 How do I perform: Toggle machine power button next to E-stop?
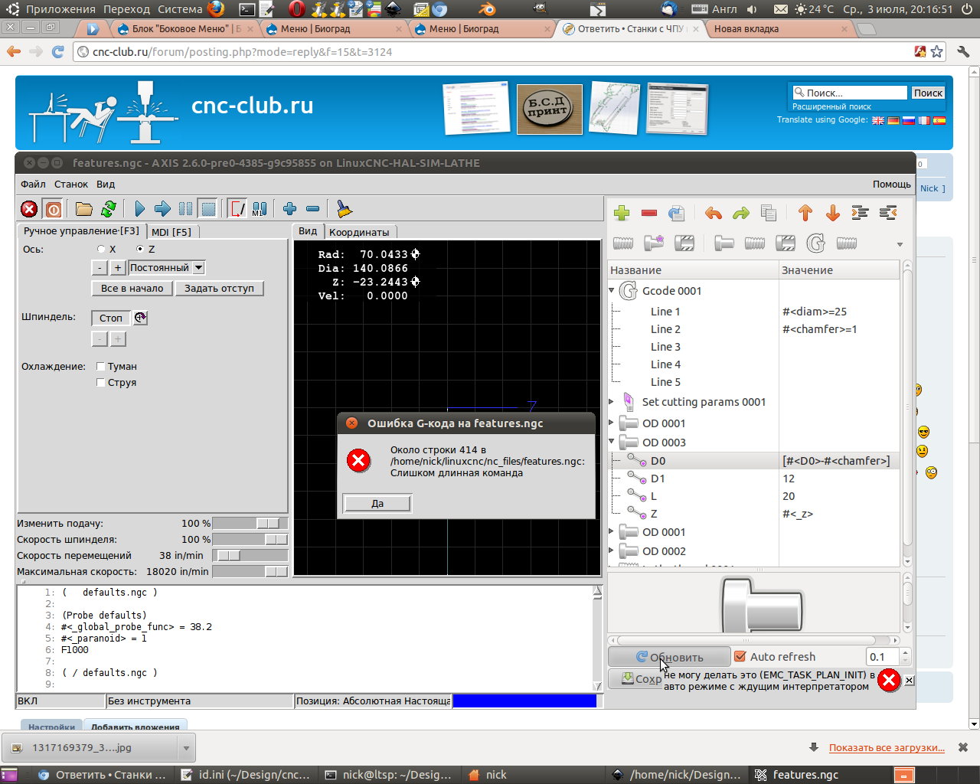point(53,209)
